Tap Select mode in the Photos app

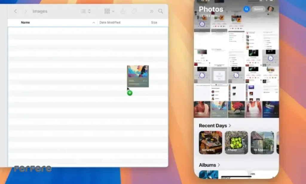pos(258,9)
